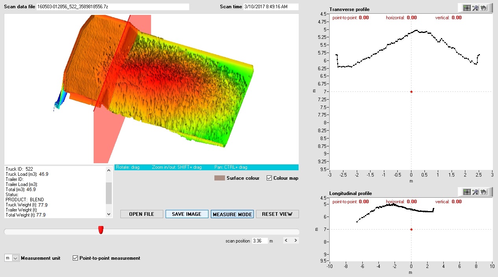Step scan position forward with right arrow

tap(295, 241)
